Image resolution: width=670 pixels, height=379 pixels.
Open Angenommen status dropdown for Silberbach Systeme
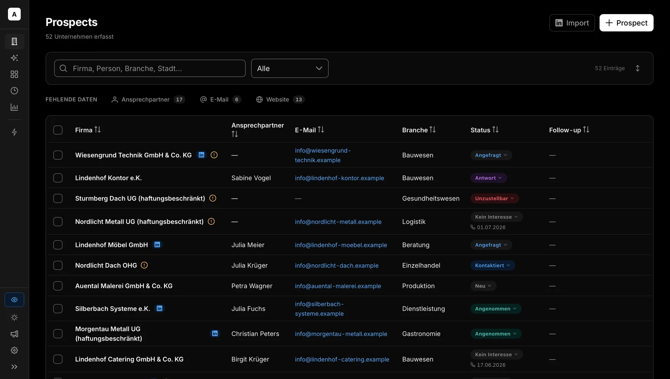pos(496,308)
